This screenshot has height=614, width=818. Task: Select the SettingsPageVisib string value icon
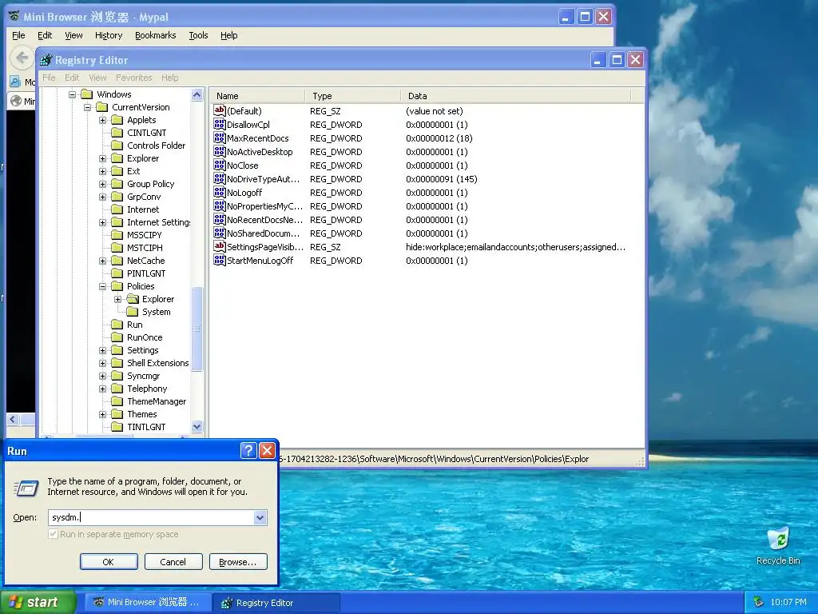219,246
